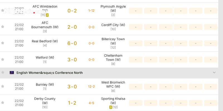Star the English Women's Conference North league
Image resolution: width=223 pixels, height=111 pixels.
tap(3, 72)
